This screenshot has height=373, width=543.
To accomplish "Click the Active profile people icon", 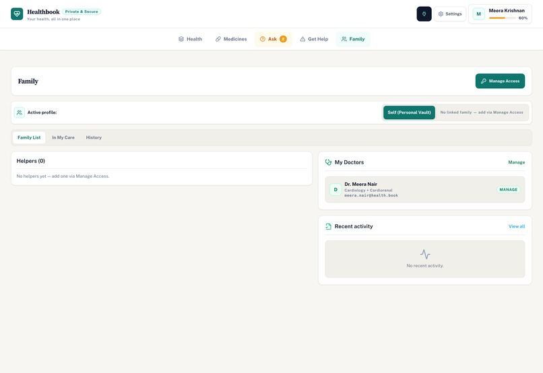I will (20, 112).
